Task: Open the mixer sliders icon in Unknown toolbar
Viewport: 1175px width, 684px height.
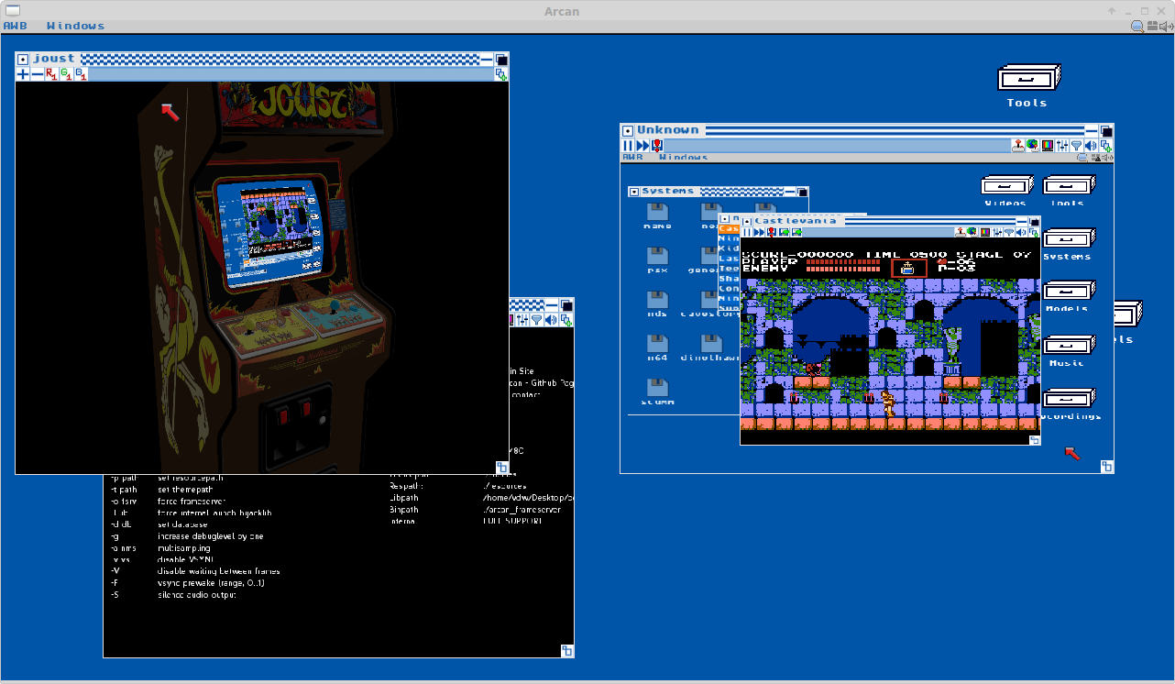Action: pyautogui.click(x=1062, y=145)
